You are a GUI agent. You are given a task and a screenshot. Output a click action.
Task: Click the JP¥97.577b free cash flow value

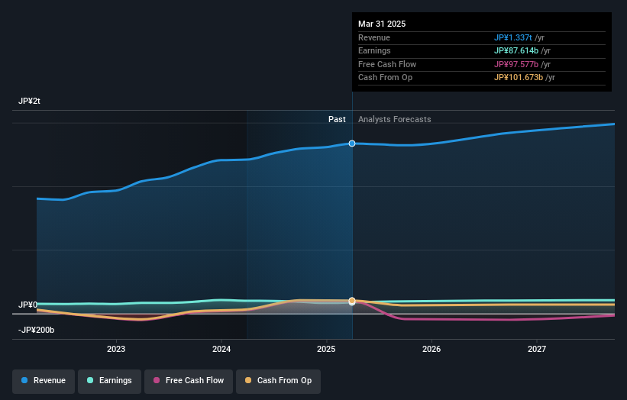tap(516, 64)
